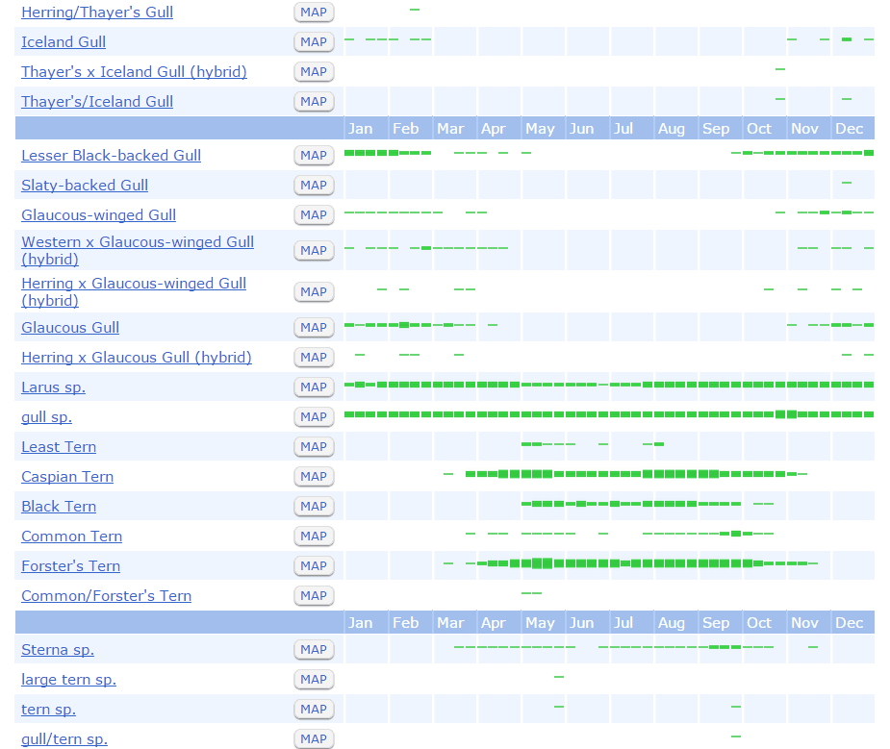This screenshot has height=749, width=890.
Task: Open map for gull/tern sp.
Action: 314,738
